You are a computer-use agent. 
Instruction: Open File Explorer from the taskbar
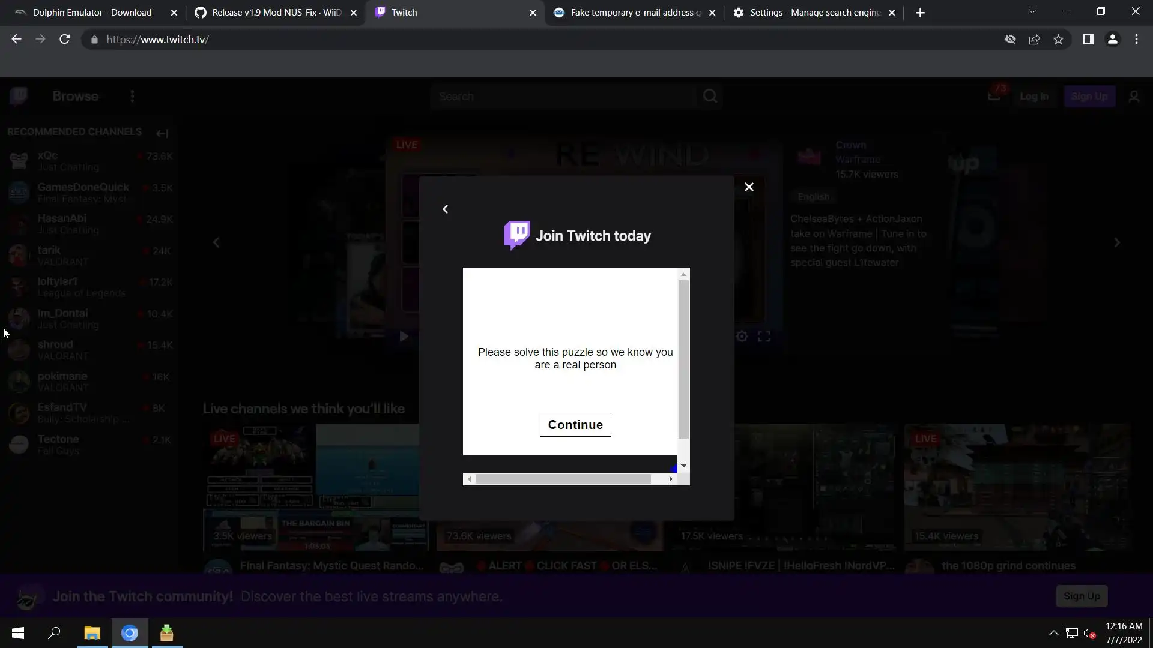[92, 633]
